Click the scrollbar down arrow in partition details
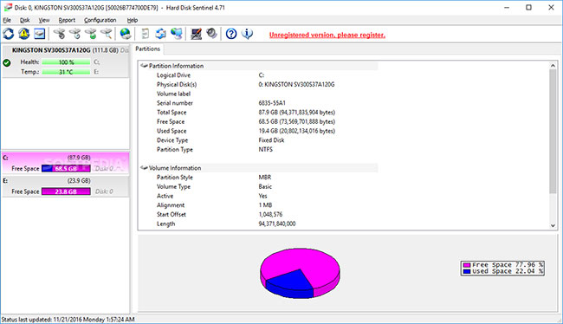This screenshot has height=324, width=563. pos(553,225)
